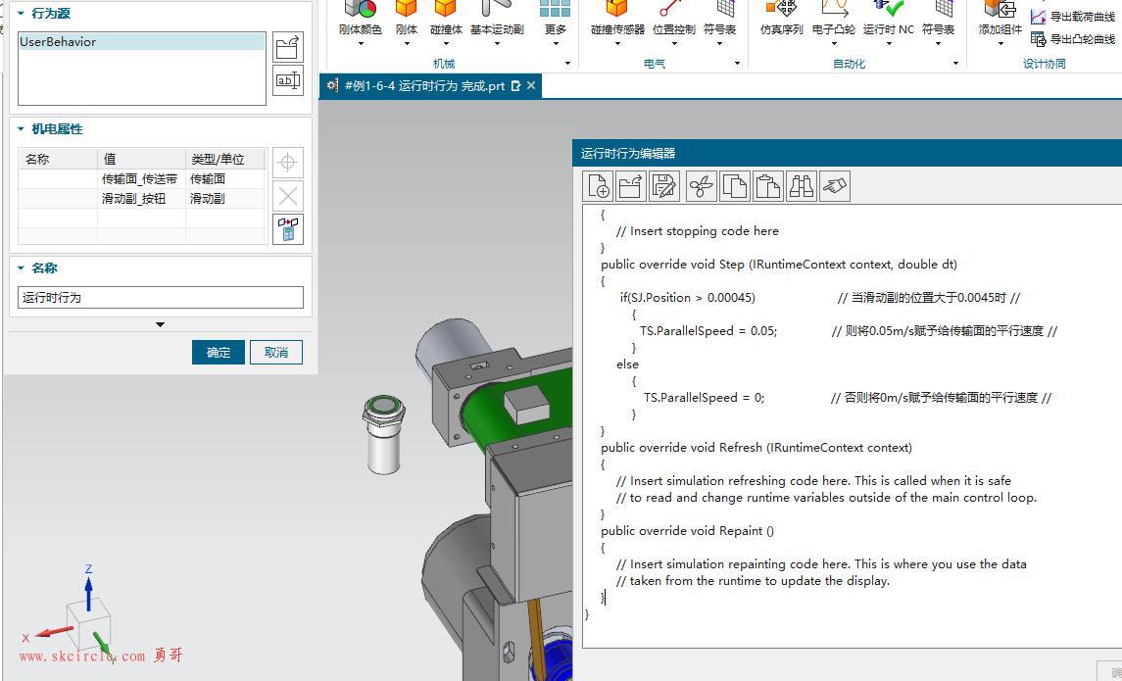The image size is (1122, 681).
Task: Click the select-object crosshair icon
Action: (x=288, y=163)
